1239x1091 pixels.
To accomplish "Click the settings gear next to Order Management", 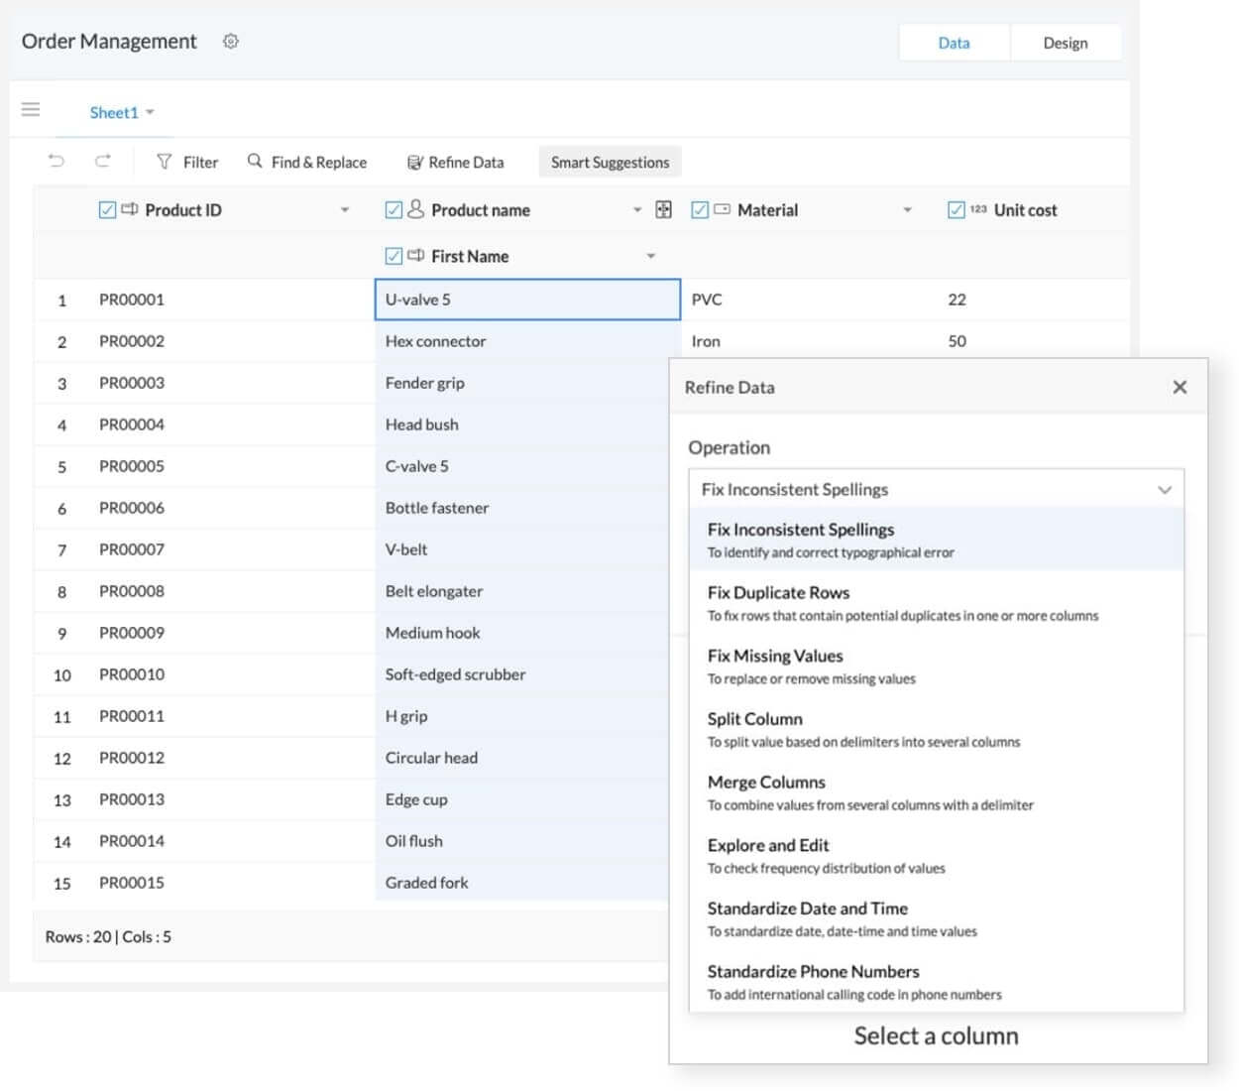I will click(x=231, y=42).
